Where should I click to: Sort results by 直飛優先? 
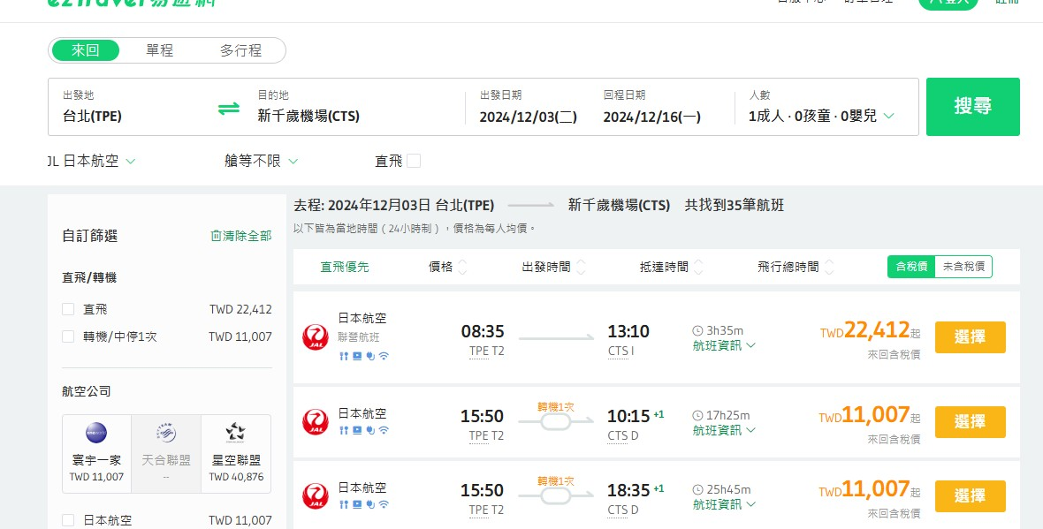[x=345, y=268]
